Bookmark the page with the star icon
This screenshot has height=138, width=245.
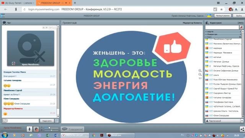click(221, 9)
